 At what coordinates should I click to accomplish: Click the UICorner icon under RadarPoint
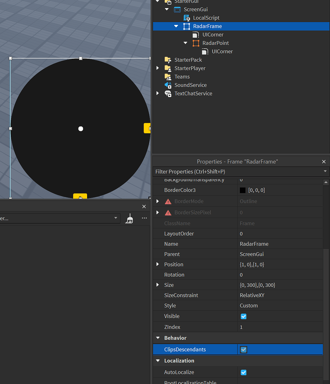click(205, 51)
